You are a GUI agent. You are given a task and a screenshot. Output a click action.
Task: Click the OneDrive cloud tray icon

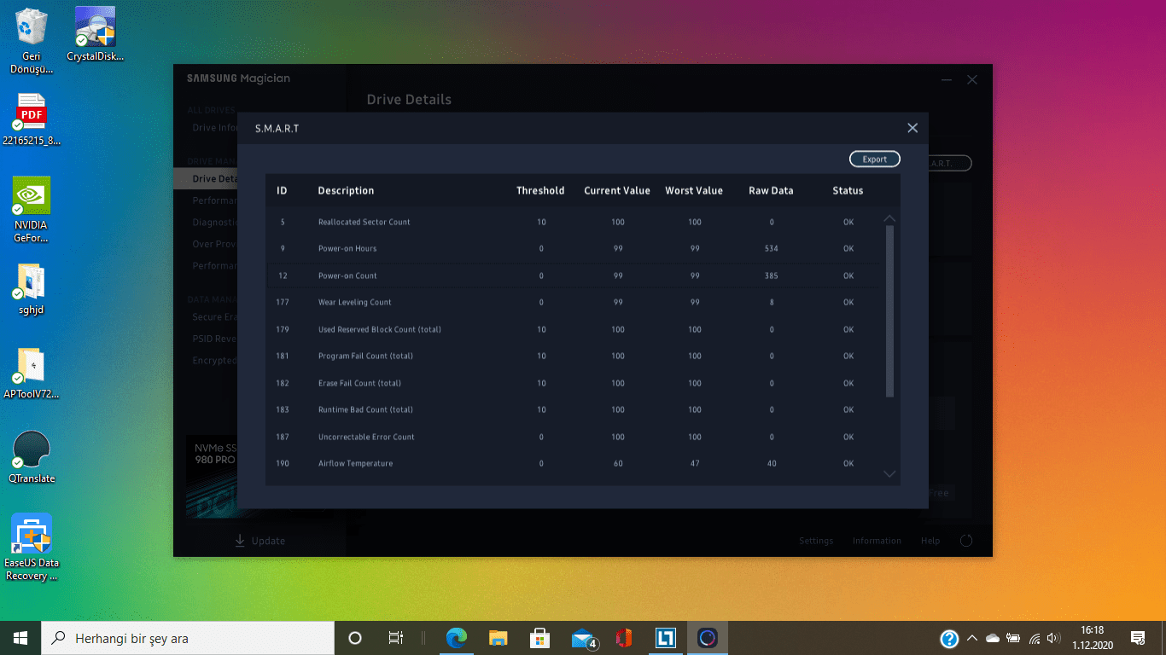[x=992, y=638]
